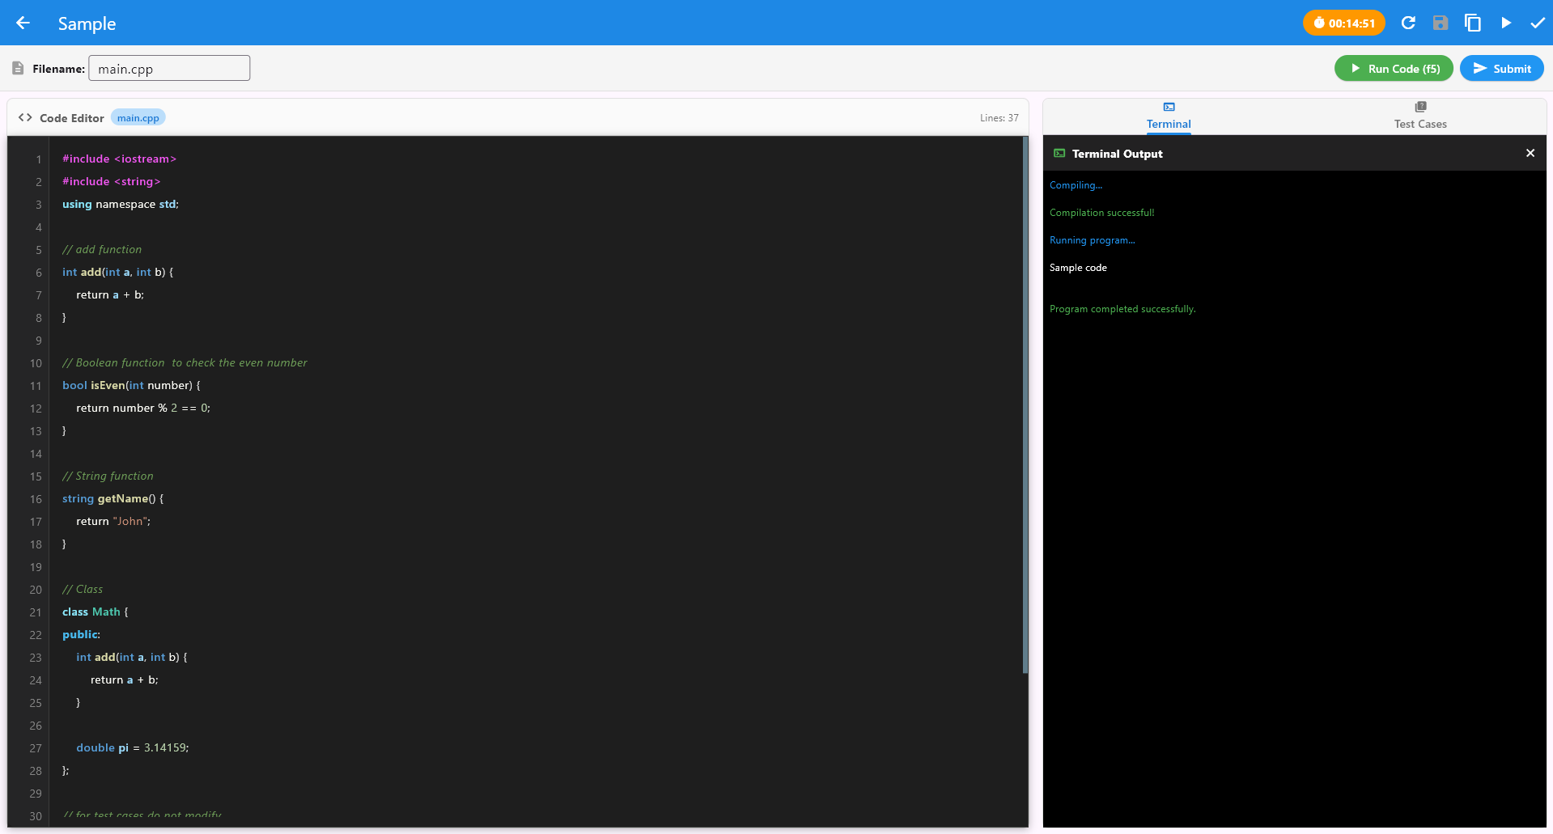Select the Terminal tab
This screenshot has height=834, width=1553.
(x=1169, y=116)
